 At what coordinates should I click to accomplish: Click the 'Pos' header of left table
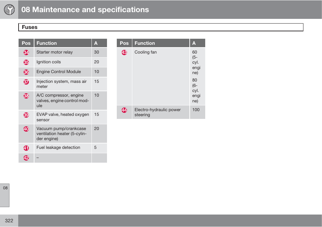tap(26, 43)
